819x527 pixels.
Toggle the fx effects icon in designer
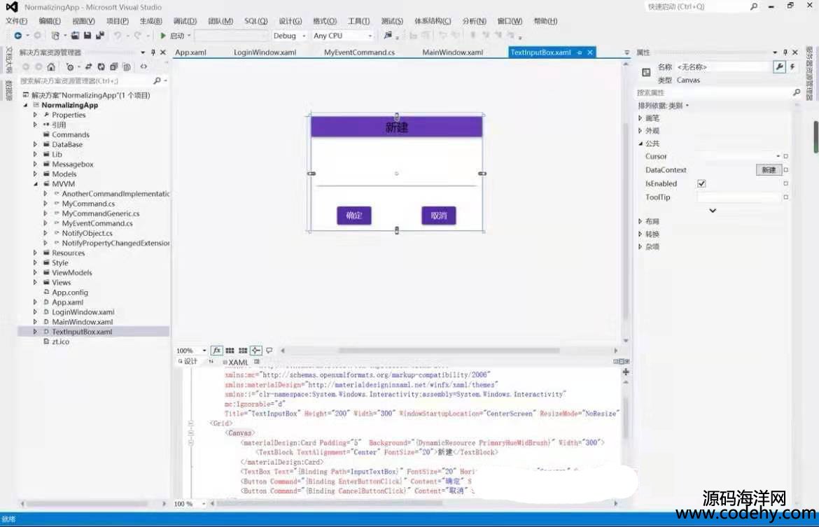216,351
